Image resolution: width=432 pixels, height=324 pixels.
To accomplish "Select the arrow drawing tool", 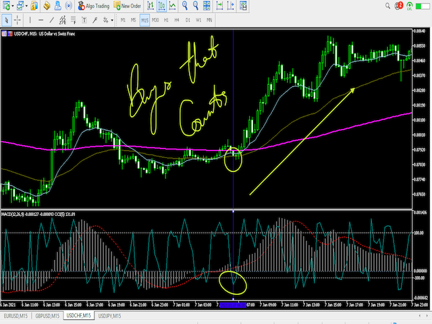I will coord(95,20).
